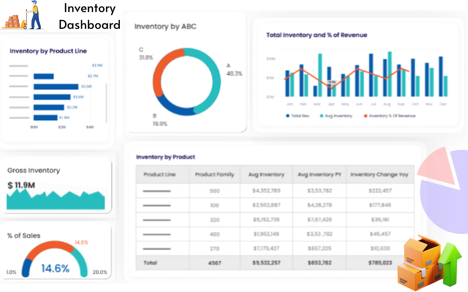The height and width of the screenshot is (292, 468).
Task: Click the Gross Inventory teal area chart
Action: pyautogui.click(x=56, y=200)
